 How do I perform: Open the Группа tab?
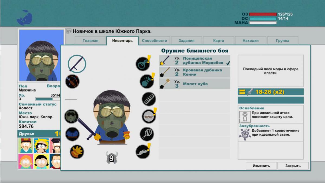282,41
